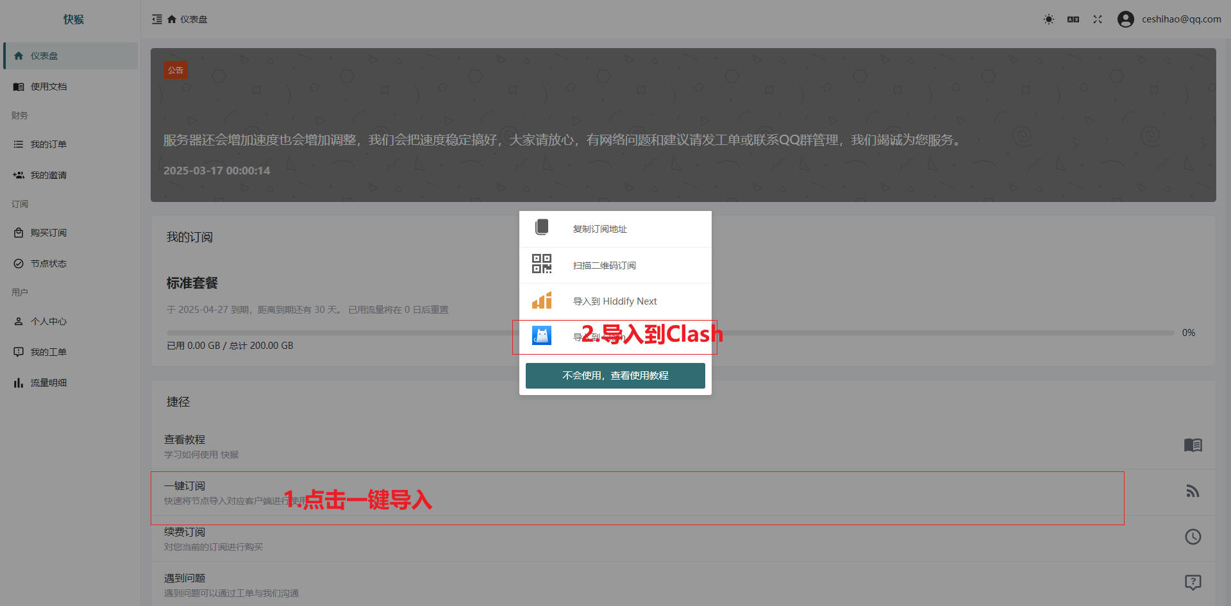1231x606 pixels.
Task: Click the 遇到问题 help bubble icon
Action: tap(1193, 582)
